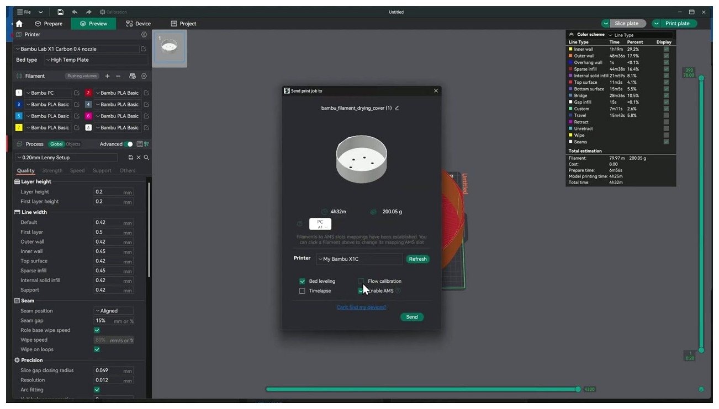Click the save project icon in top toolbar
Image resolution: width=719 pixels, height=409 pixels.
[60, 12]
